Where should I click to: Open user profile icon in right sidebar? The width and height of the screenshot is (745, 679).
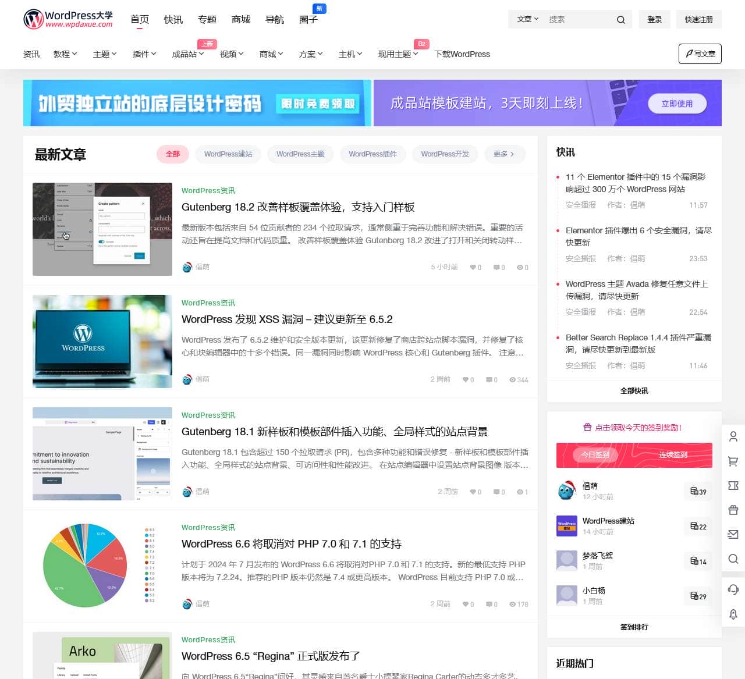click(x=733, y=436)
